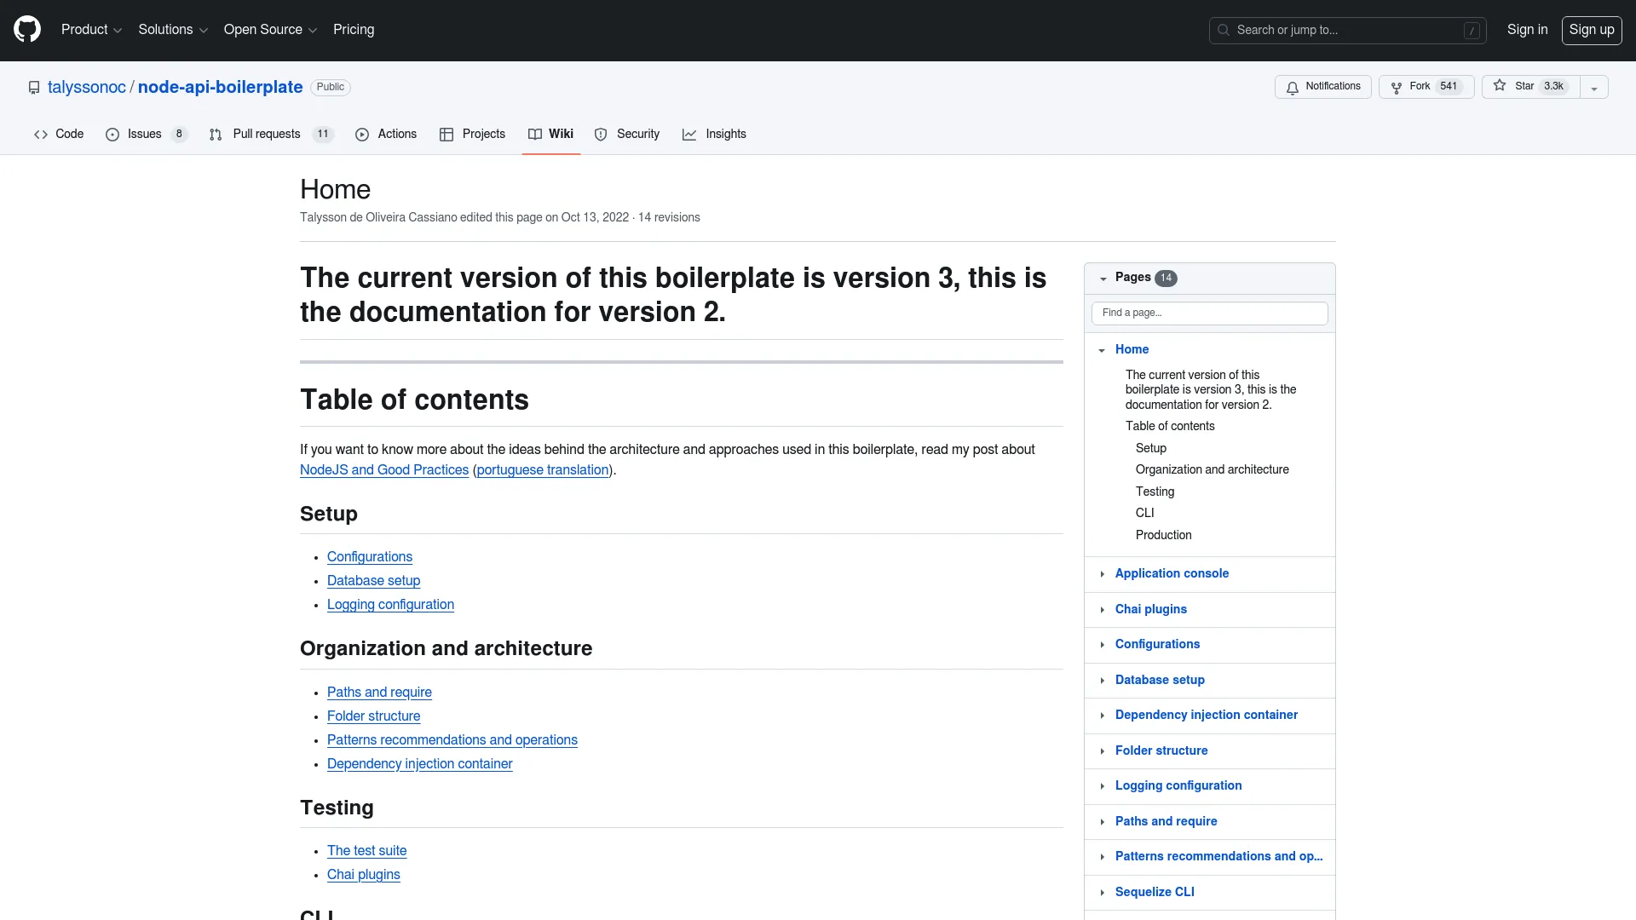The width and height of the screenshot is (1636, 920).
Task: Expand Patterns recommendations and op... entry
Action: click(1102, 857)
